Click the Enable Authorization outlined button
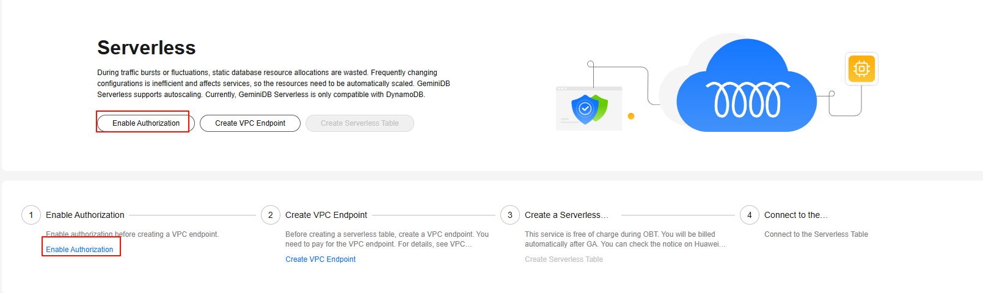 (x=145, y=123)
